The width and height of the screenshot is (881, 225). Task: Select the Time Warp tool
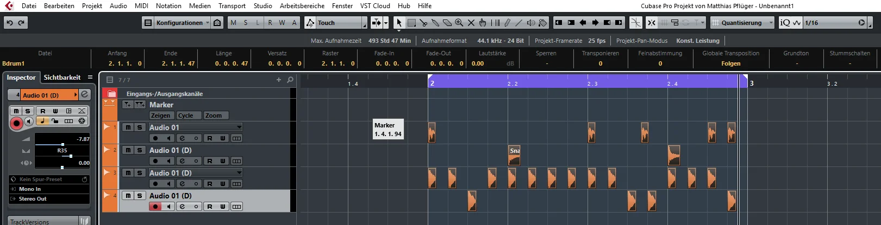click(495, 23)
